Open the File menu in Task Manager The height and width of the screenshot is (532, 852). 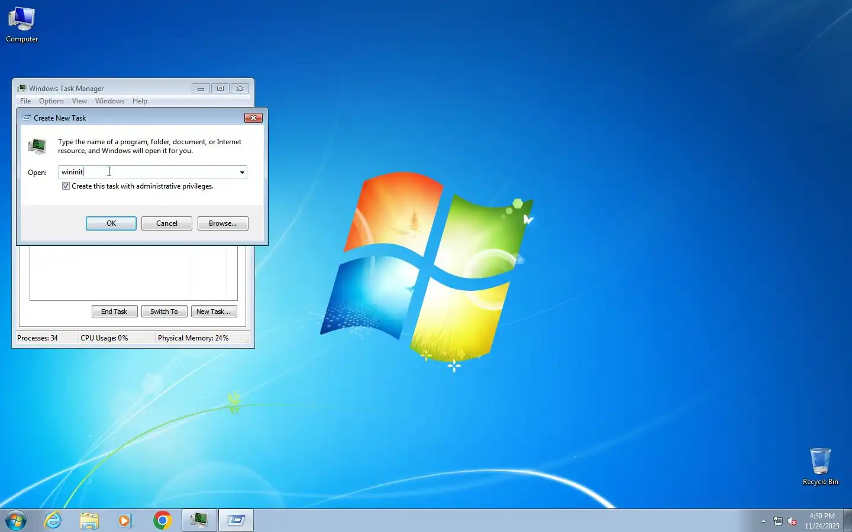(x=25, y=101)
